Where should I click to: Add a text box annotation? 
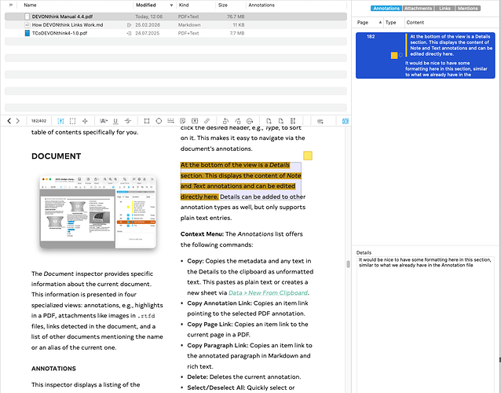(x=195, y=121)
